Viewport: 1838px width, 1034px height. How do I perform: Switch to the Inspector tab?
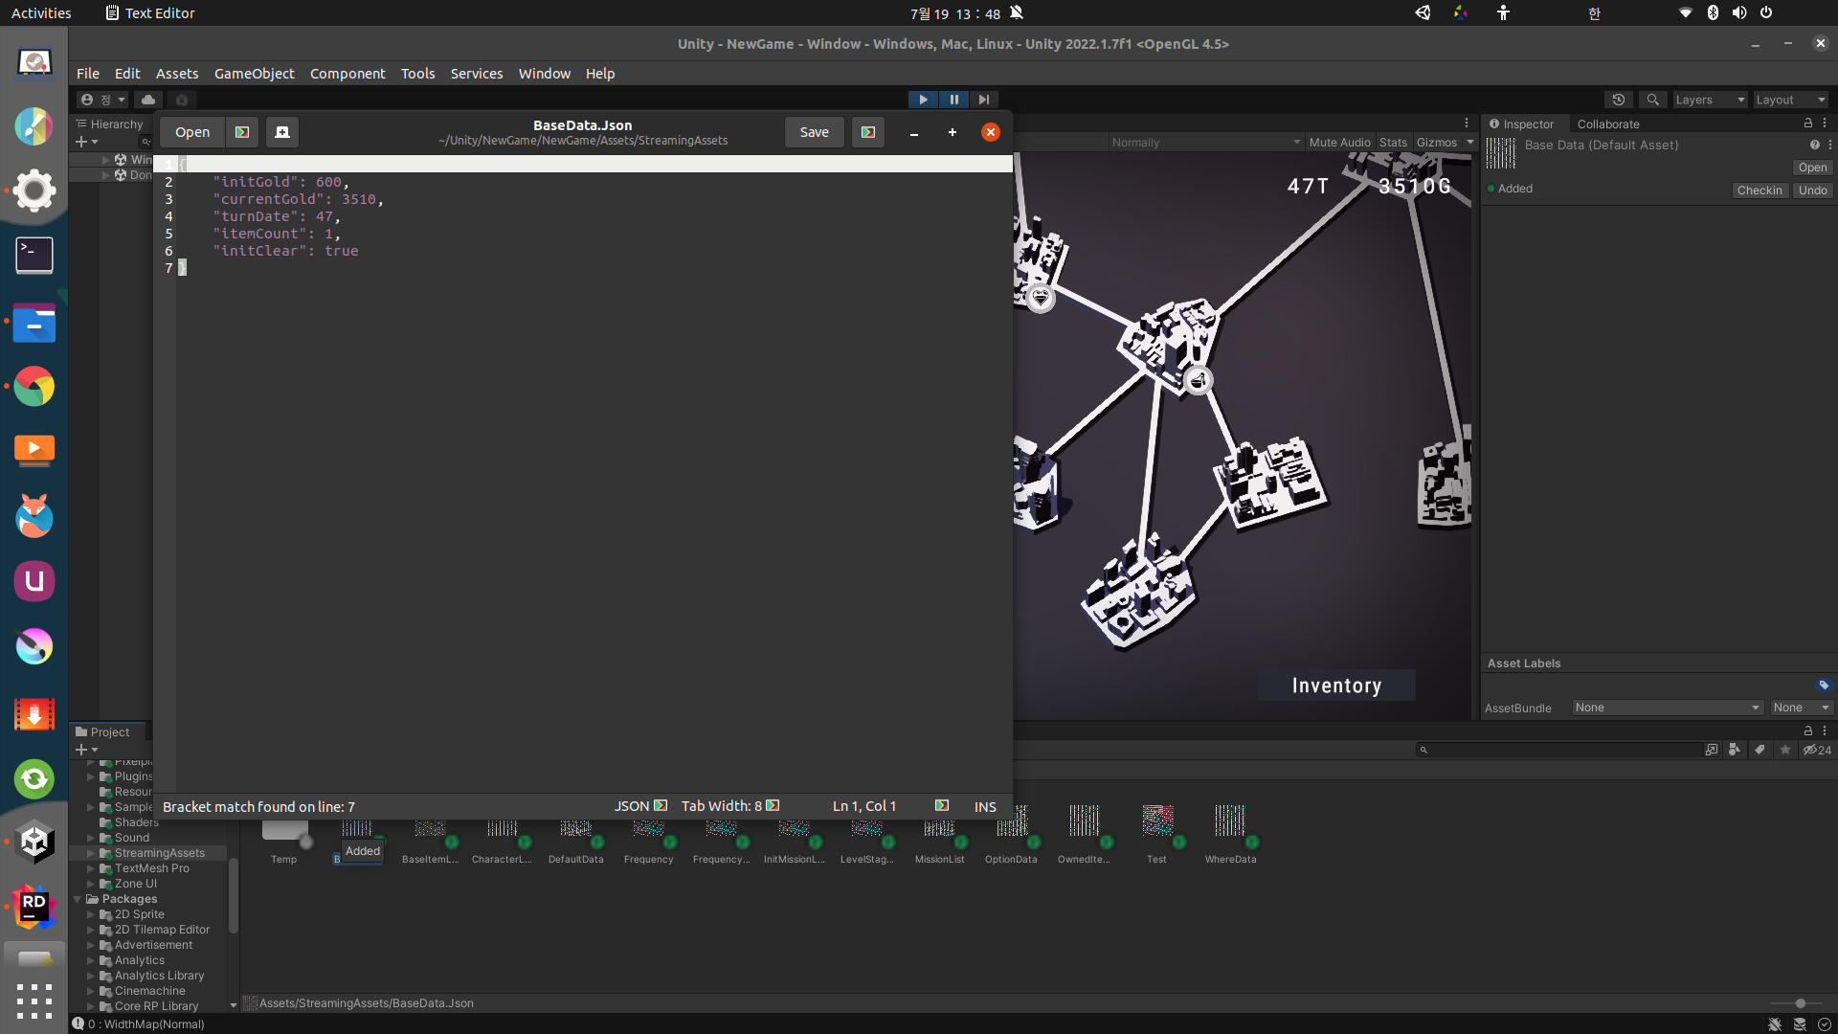tap(1522, 124)
